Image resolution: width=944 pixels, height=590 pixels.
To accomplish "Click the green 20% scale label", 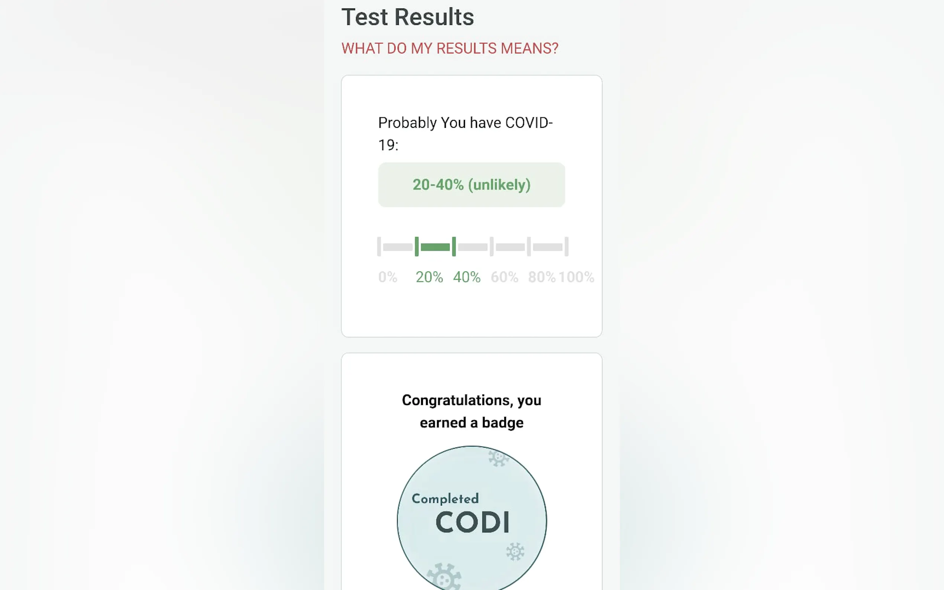I will tap(429, 277).
